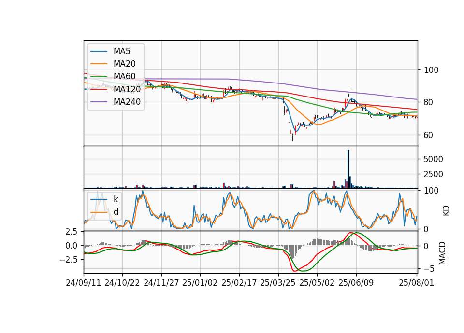Image resolution: width=464 pixels, height=333 pixels.
Task: Click the 25/01/02 date axis label
Action: coord(200,283)
